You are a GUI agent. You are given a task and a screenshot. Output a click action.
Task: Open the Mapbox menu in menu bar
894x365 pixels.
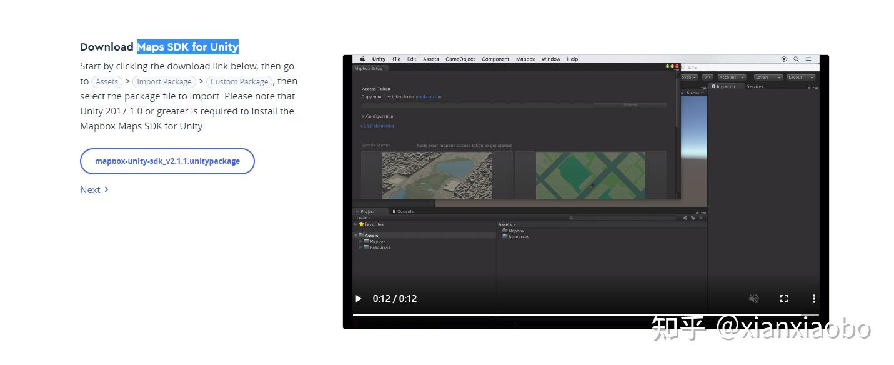[x=525, y=59]
